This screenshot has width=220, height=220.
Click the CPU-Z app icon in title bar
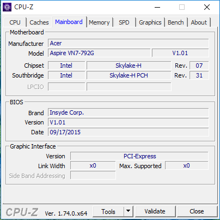point(7,7)
